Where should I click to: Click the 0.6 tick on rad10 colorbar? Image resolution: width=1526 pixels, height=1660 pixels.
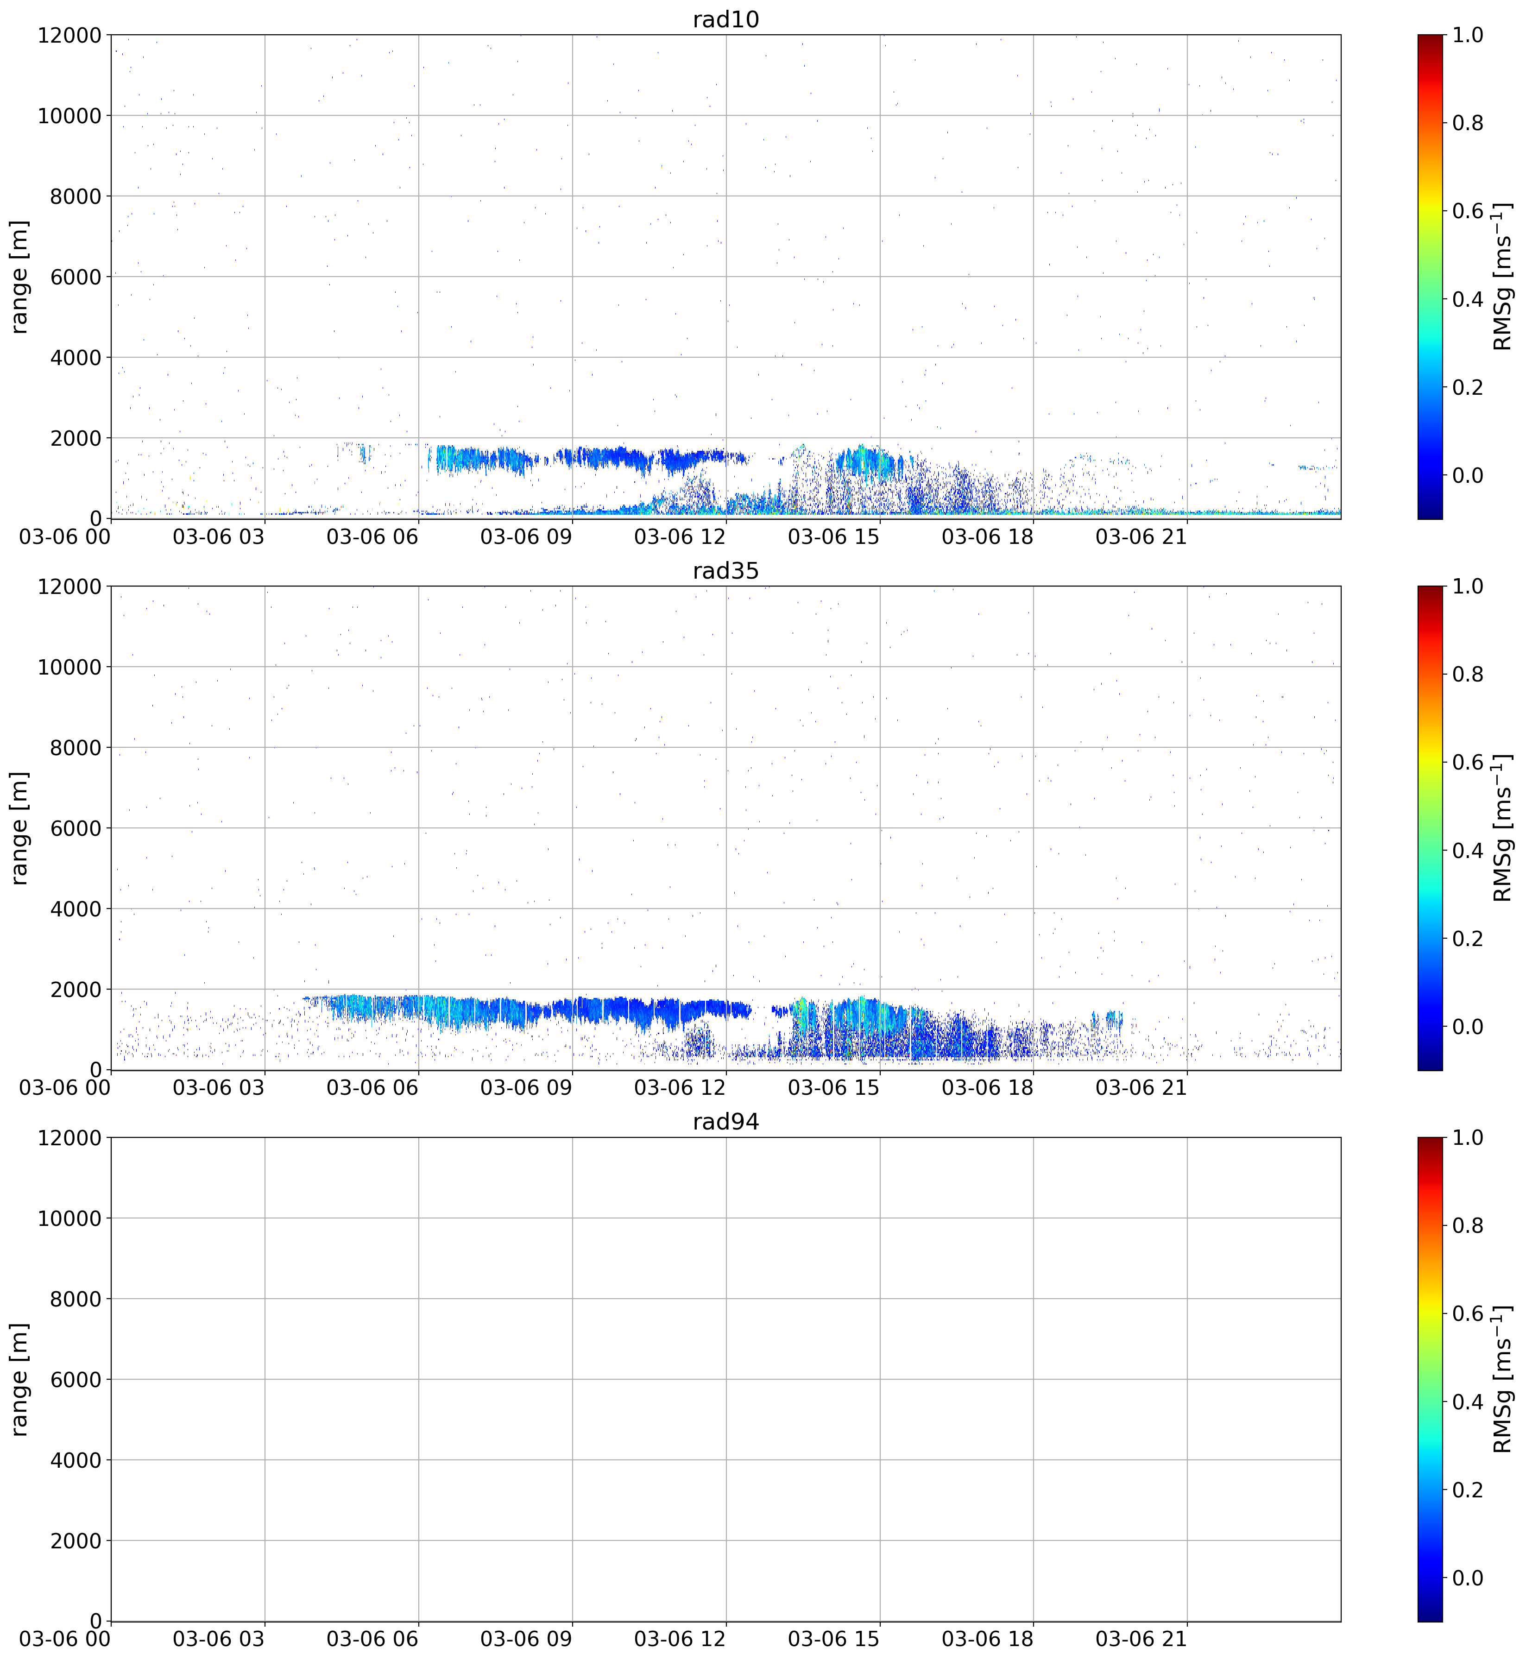1468,211
